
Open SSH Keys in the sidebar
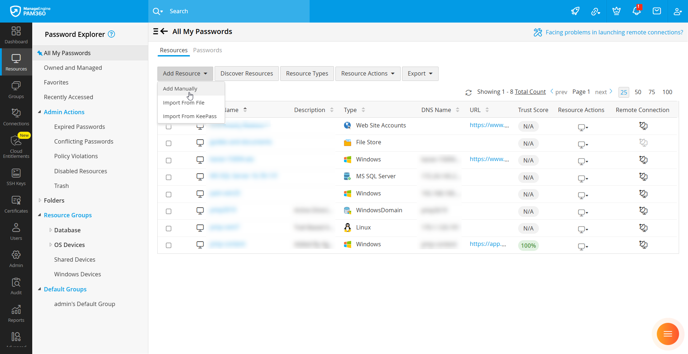click(16, 177)
